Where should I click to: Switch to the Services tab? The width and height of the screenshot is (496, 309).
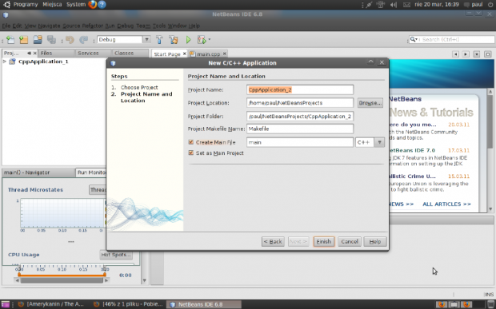click(x=88, y=53)
